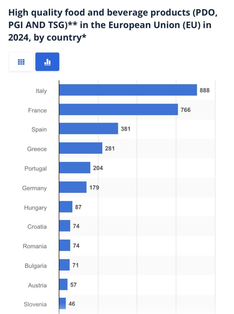
Task: Click the Germany axis label
Action: point(34,188)
